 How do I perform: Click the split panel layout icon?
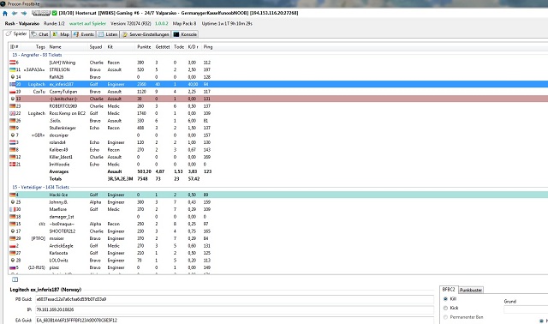tap(15, 279)
